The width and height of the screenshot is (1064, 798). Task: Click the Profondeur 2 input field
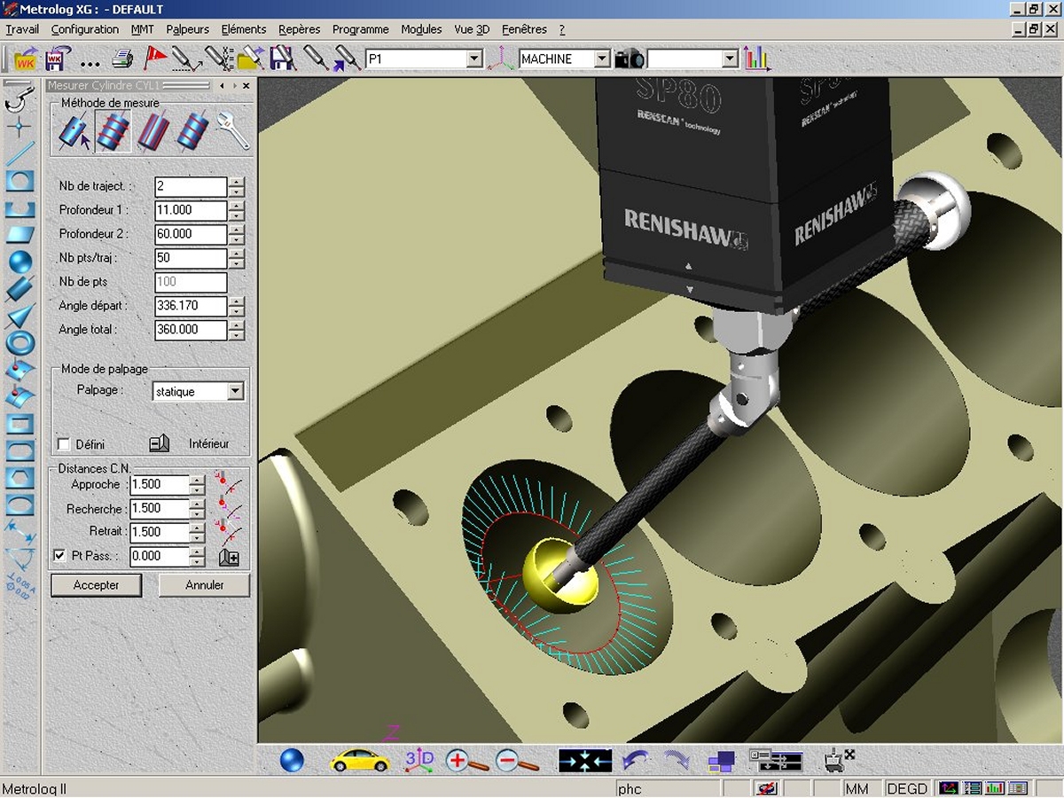(190, 234)
